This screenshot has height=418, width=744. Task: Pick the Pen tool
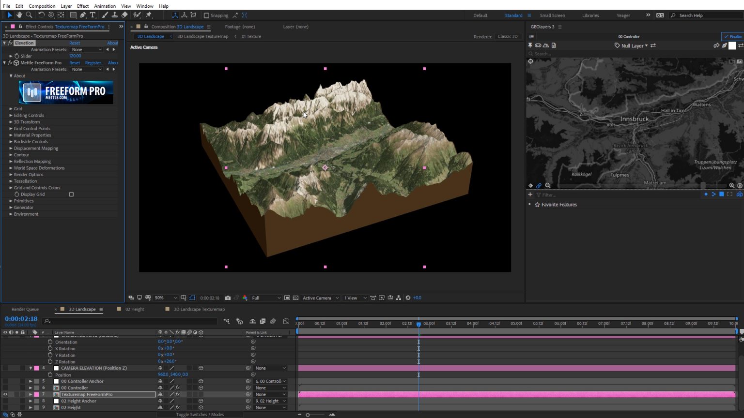[83, 15]
